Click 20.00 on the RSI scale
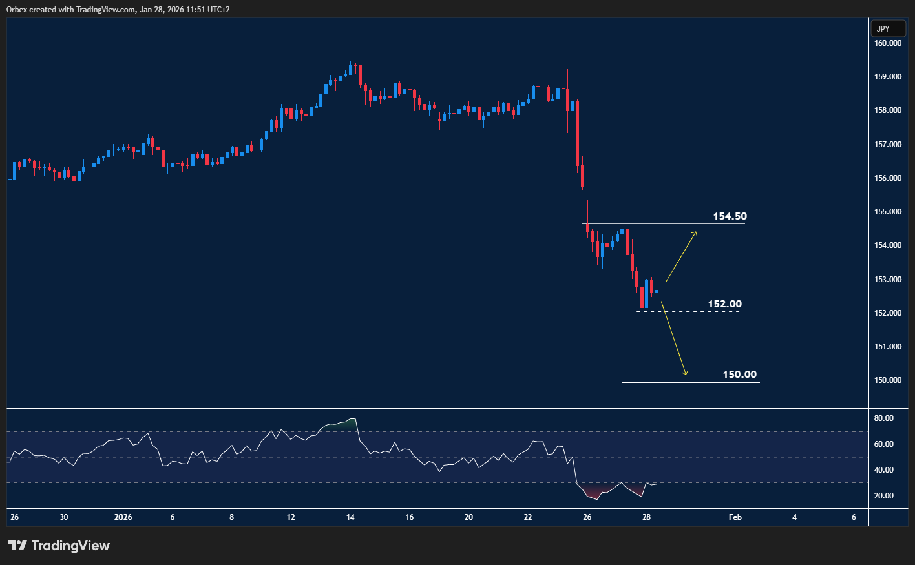Viewport: 915px width, 565px height. pyautogui.click(x=883, y=496)
